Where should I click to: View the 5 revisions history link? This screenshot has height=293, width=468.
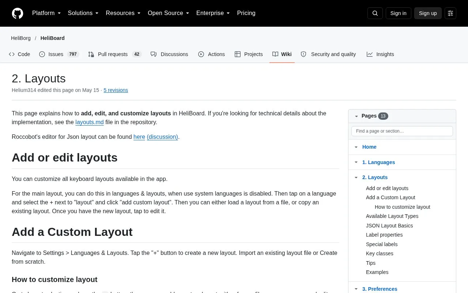[116, 90]
